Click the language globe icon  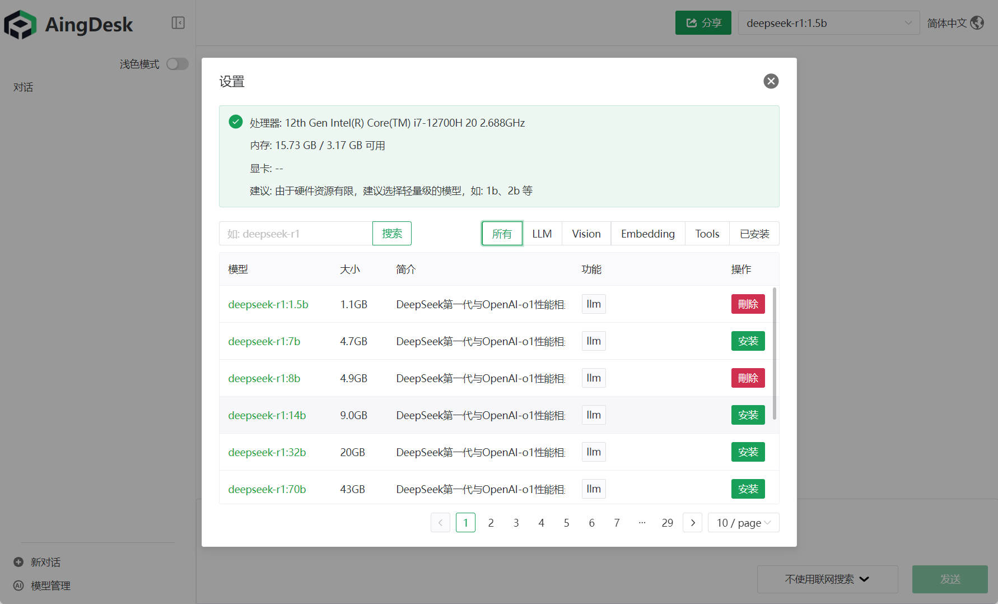(x=977, y=23)
